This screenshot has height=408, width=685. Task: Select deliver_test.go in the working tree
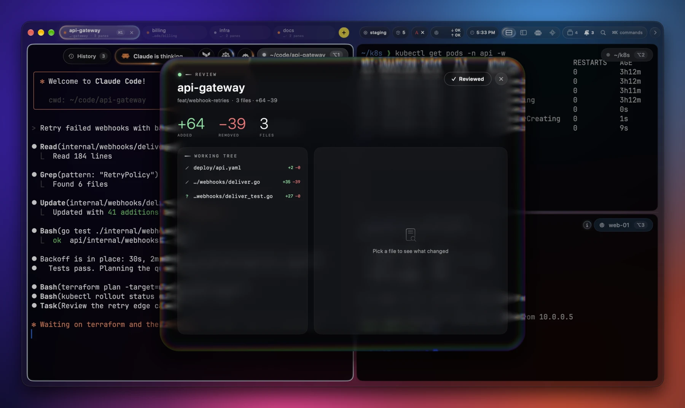[242, 196]
